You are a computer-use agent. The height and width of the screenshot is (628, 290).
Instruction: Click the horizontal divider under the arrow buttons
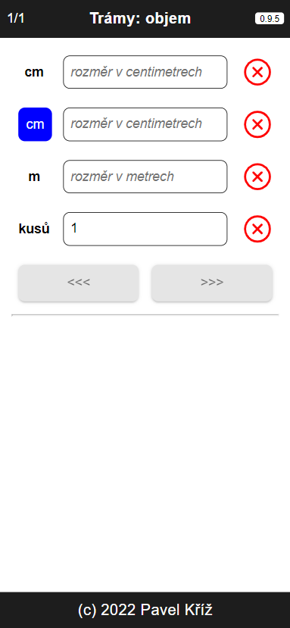(x=145, y=315)
